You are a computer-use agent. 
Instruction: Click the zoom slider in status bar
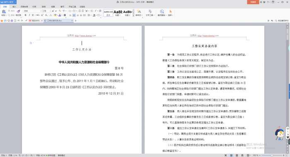272,155
